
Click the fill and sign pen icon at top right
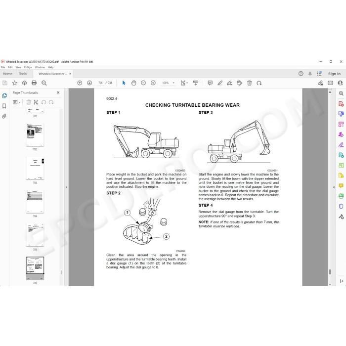(320, 83)
